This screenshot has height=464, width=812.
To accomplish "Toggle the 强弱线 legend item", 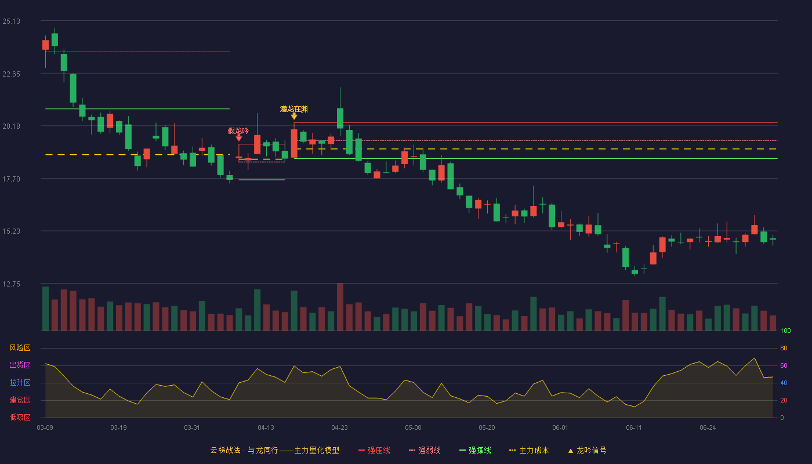I will 425,450.
